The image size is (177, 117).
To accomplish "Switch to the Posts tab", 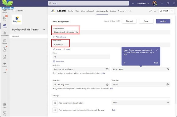I will (70, 11).
